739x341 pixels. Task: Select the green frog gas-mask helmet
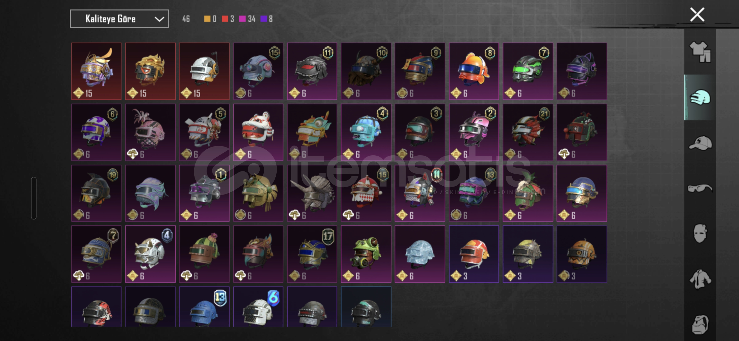click(366, 254)
